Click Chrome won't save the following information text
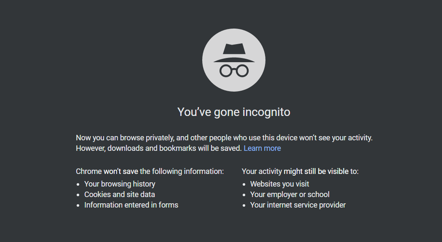This screenshot has width=442, height=242. [x=150, y=171]
